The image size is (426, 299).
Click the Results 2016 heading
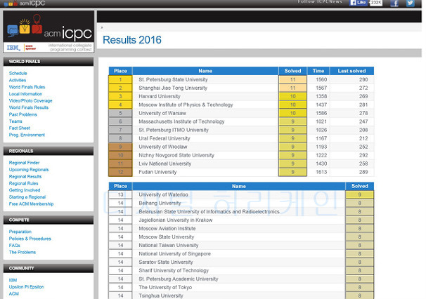click(x=132, y=40)
